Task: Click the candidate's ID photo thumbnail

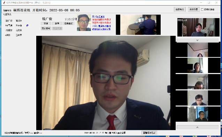Action: (x=84, y=23)
